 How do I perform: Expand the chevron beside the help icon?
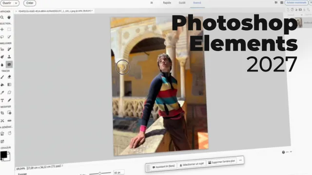pyautogui.click(x=291, y=152)
